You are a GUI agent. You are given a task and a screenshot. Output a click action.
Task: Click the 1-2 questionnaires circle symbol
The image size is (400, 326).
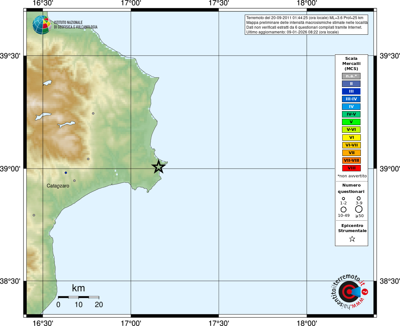(343, 199)
